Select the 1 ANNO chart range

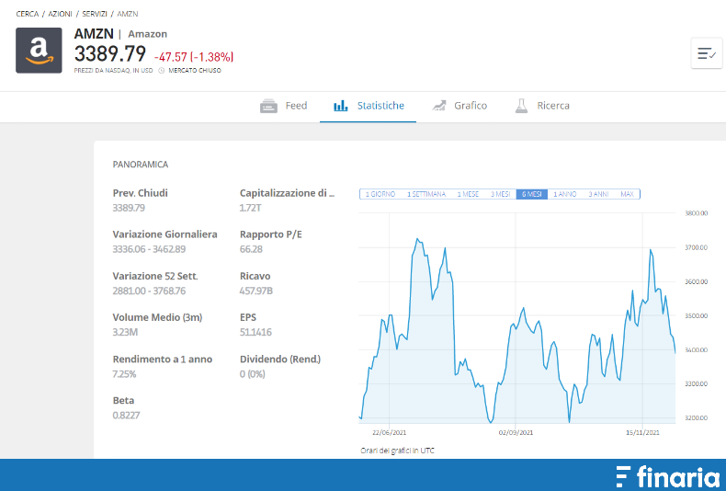(565, 194)
